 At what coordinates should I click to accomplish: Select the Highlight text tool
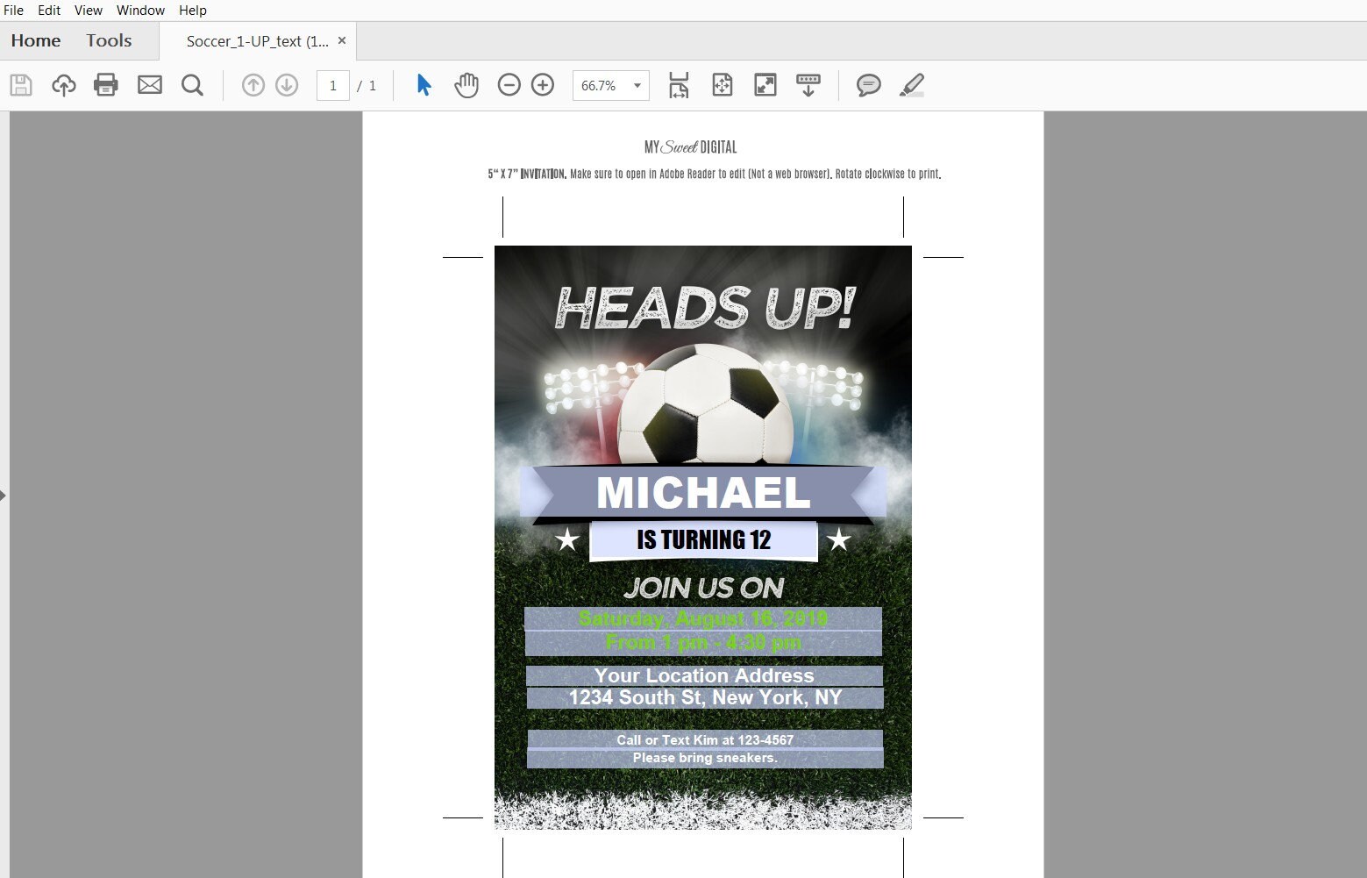tap(912, 85)
